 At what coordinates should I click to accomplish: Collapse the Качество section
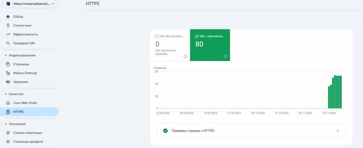point(6,94)
